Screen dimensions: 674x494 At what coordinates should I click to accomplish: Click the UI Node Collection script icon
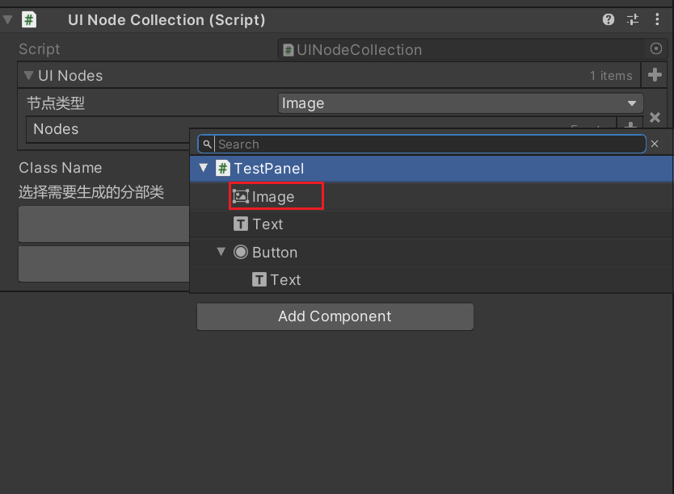29,19
